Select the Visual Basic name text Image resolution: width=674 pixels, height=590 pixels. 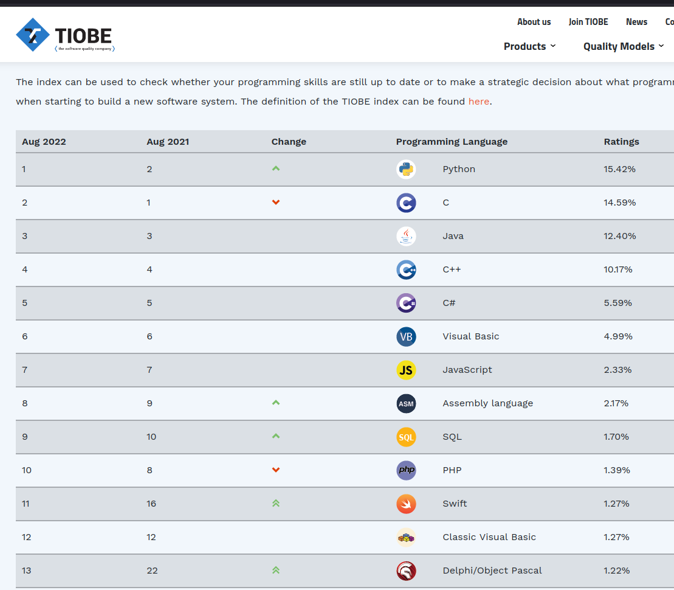(470, 336)
